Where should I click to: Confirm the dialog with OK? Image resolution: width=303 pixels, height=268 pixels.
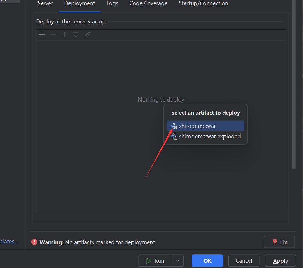click(207, 261)
